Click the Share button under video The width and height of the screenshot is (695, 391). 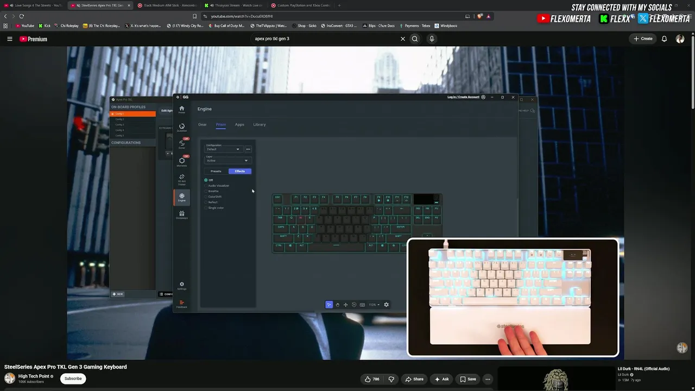[414, 379]
